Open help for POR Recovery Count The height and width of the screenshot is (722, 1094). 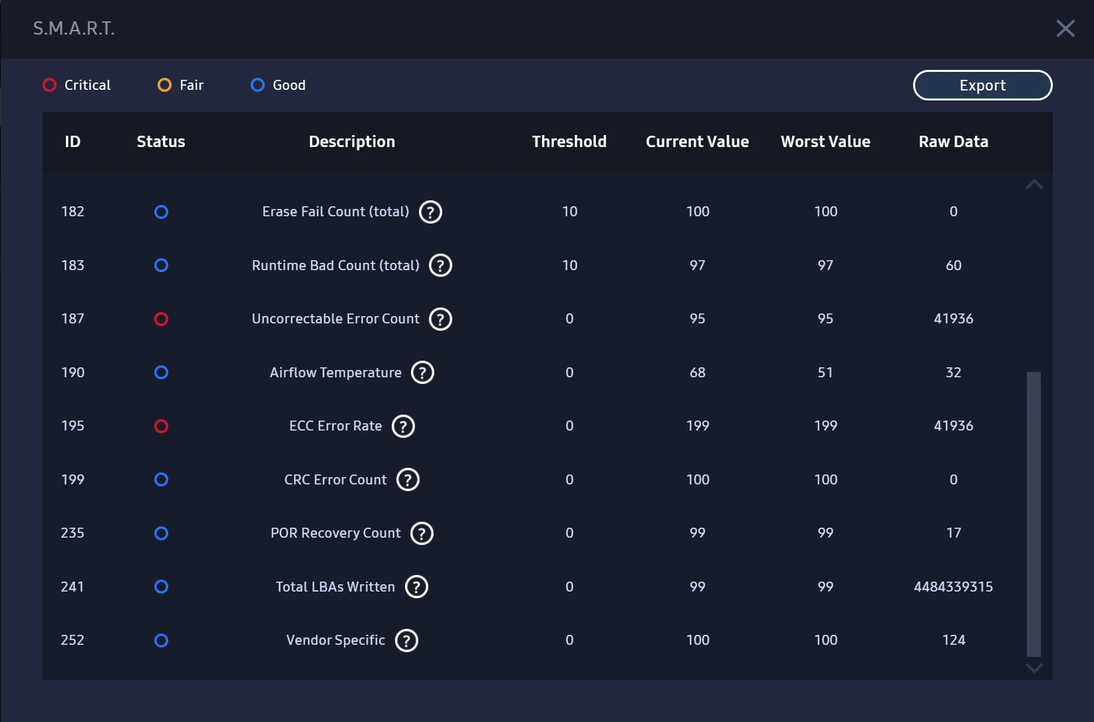pyautogui.click(x=421, y=533)
